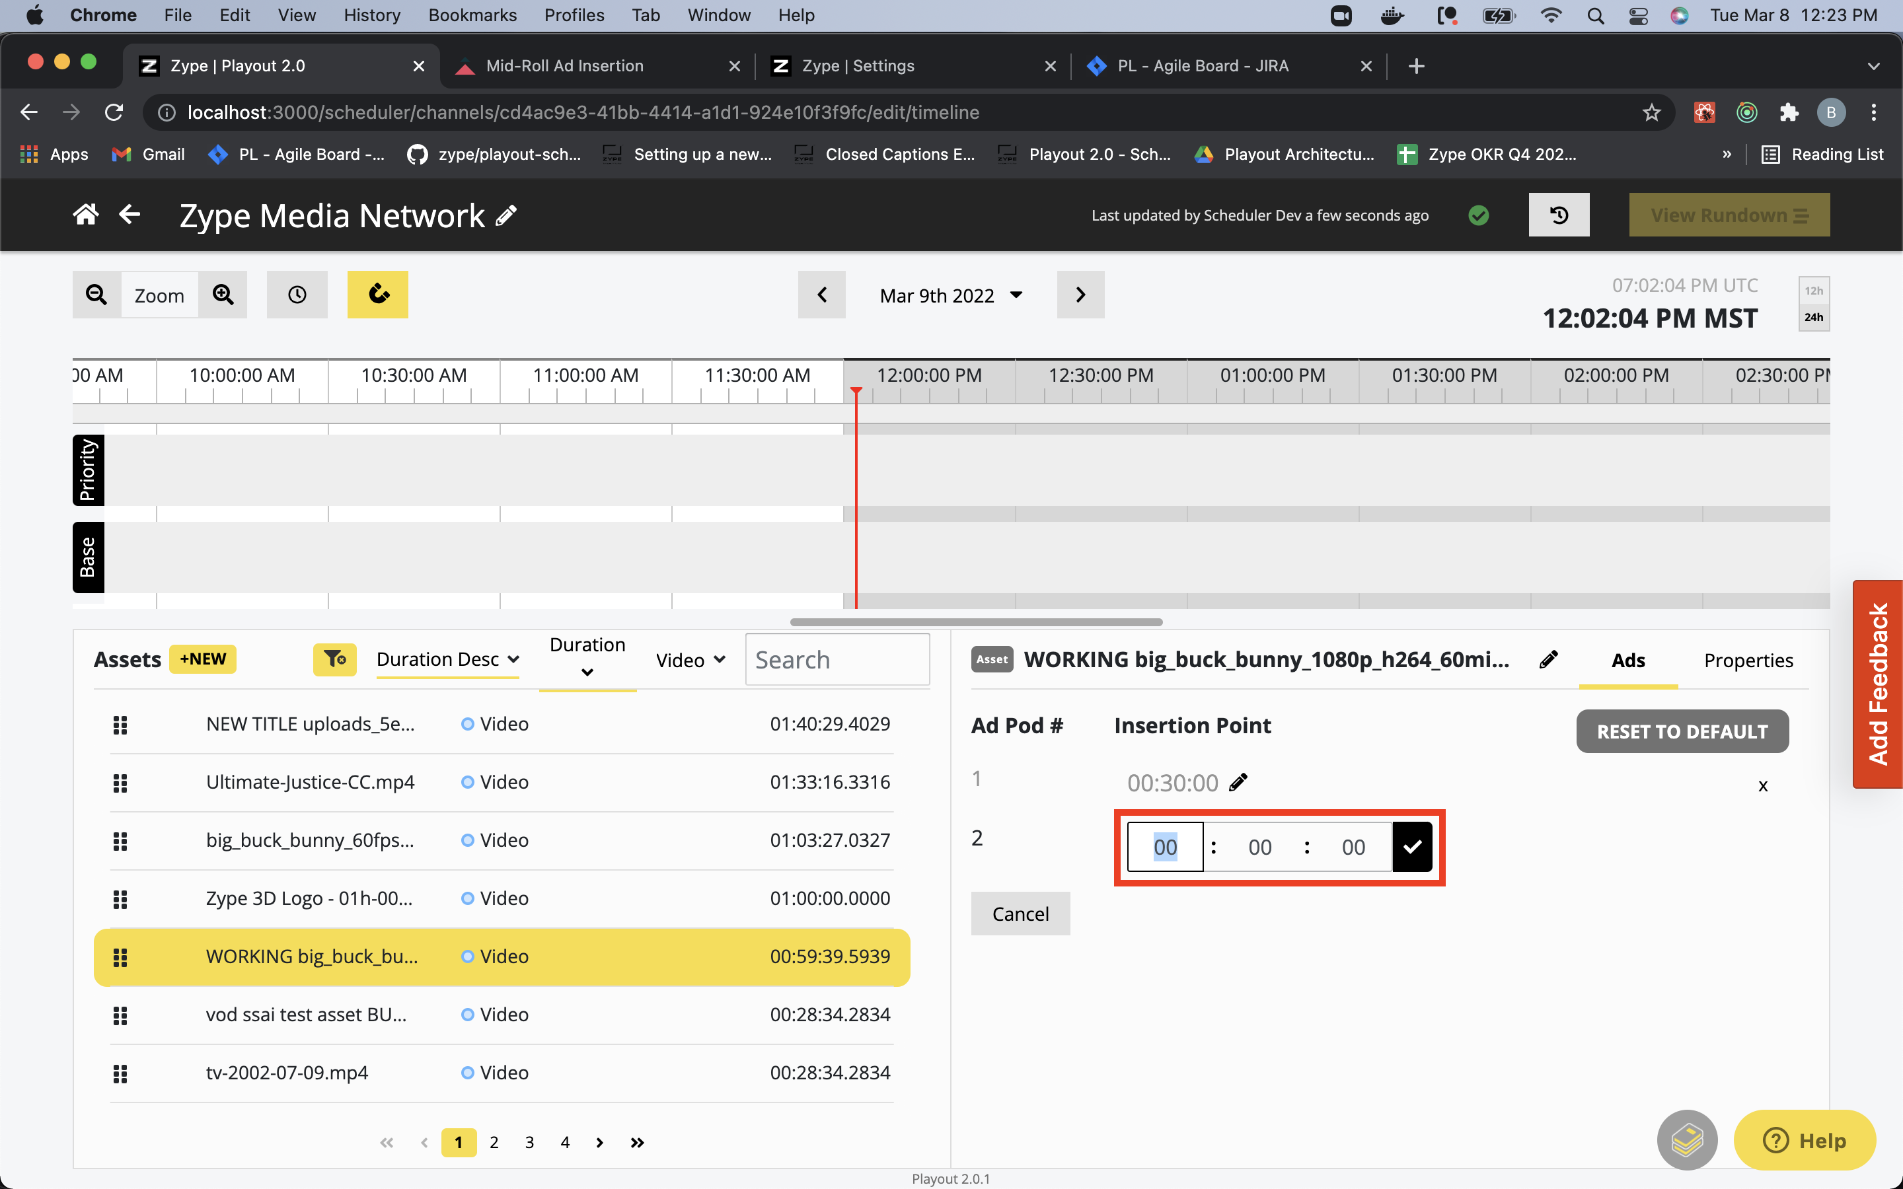This screenshot has height=1189, width=1903.
Task: Jump to last assets page
Action: 637,1143
